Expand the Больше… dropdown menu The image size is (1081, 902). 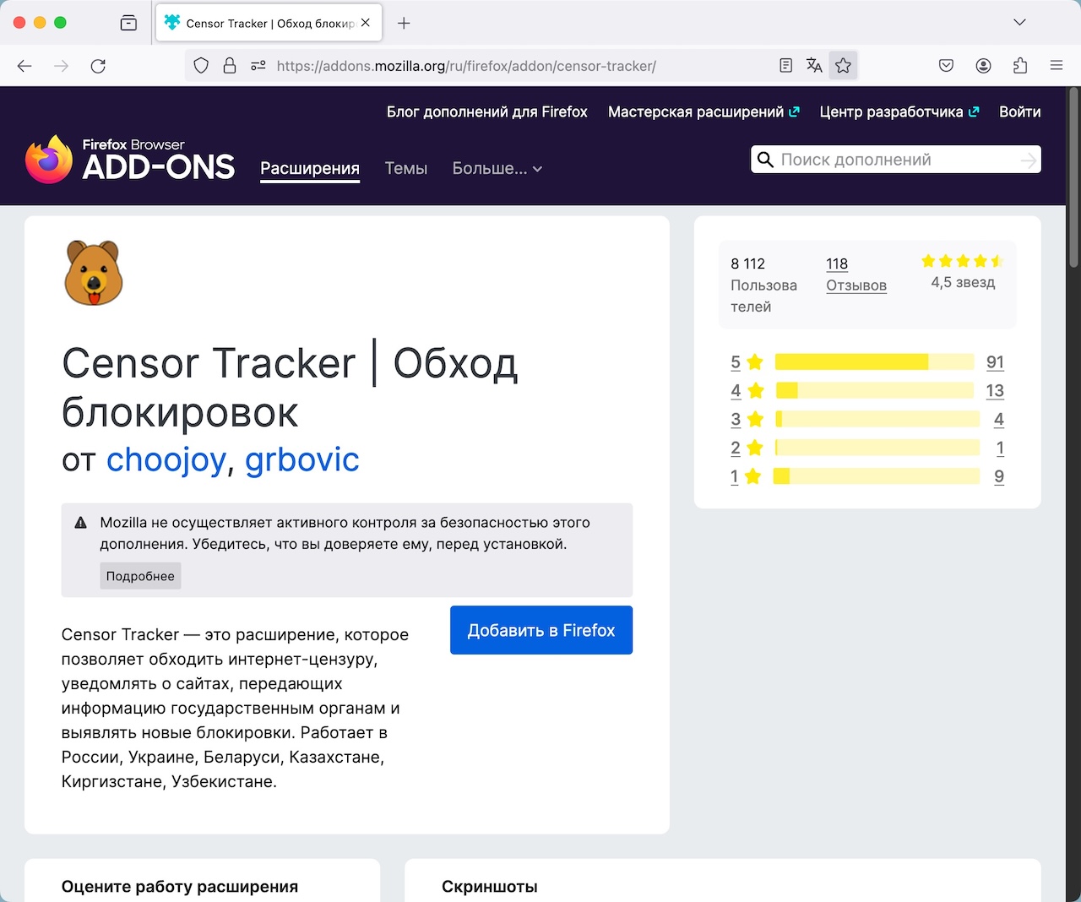click(x=497, y=168)
